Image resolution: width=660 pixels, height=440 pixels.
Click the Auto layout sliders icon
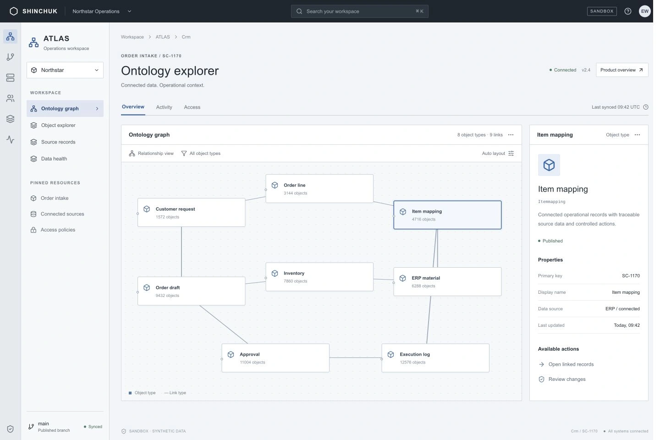click(511, 154)
